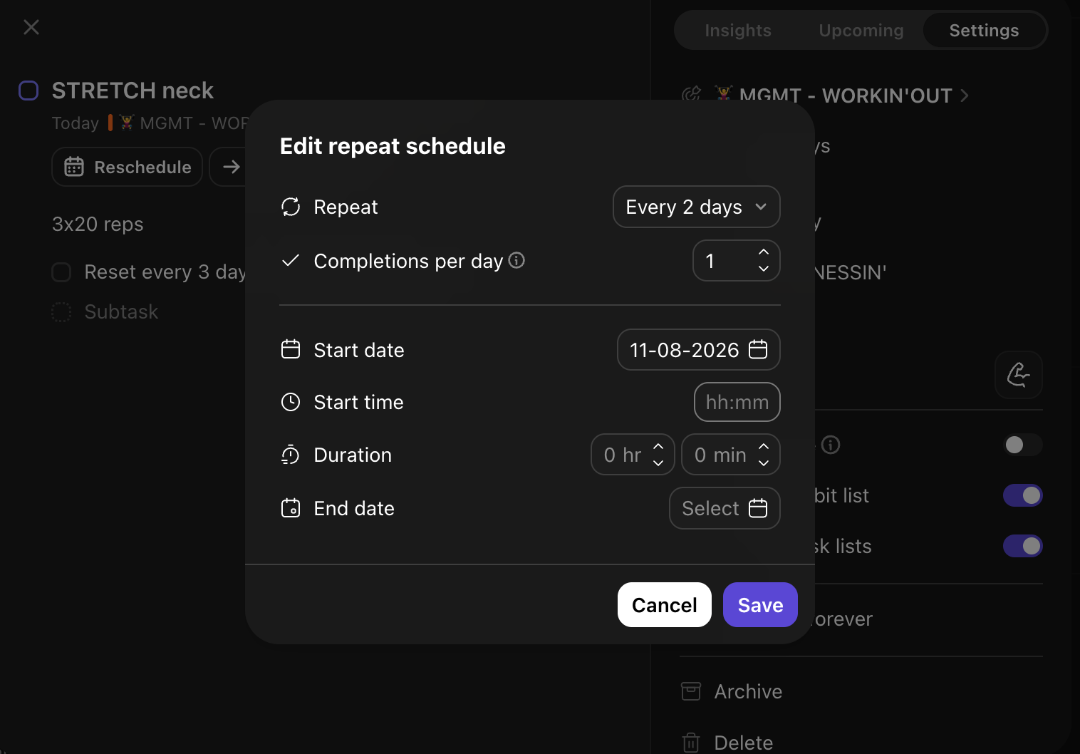
Task: Click the arrow icon next to Reschedule
Action: (231, 167)
